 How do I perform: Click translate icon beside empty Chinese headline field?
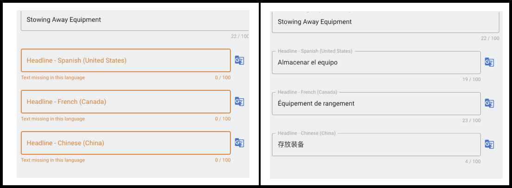click(x=239, y=143)
